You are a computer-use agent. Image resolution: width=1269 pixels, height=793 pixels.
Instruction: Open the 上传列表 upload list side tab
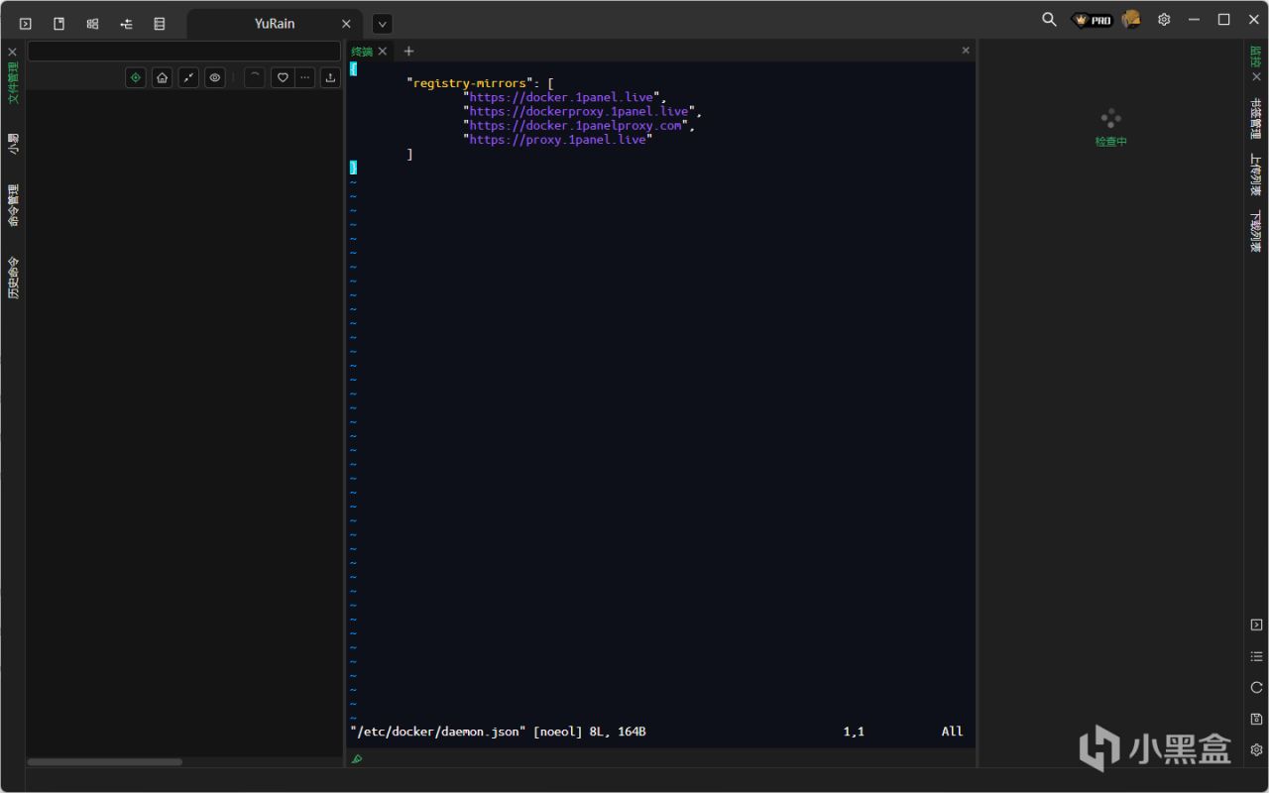pyautogui.click(x=1256, y=174)
